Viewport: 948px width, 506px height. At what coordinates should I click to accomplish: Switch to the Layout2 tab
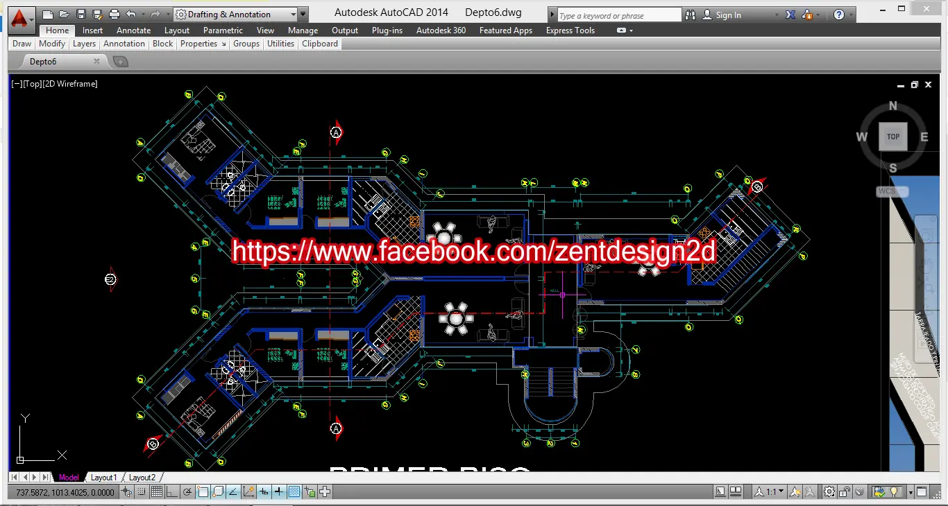142,478
